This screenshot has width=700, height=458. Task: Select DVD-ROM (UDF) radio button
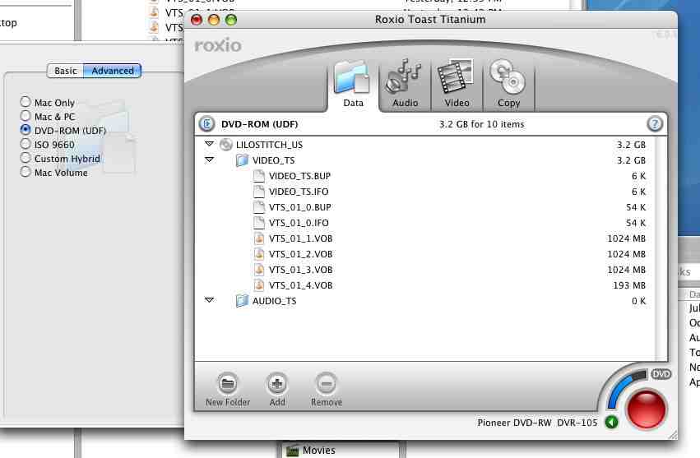click(x=25, y=130)
